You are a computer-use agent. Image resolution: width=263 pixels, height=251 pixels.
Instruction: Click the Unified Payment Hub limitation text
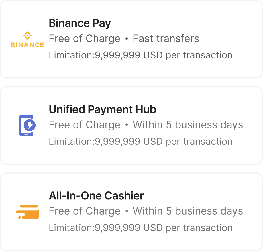point(141,141)
